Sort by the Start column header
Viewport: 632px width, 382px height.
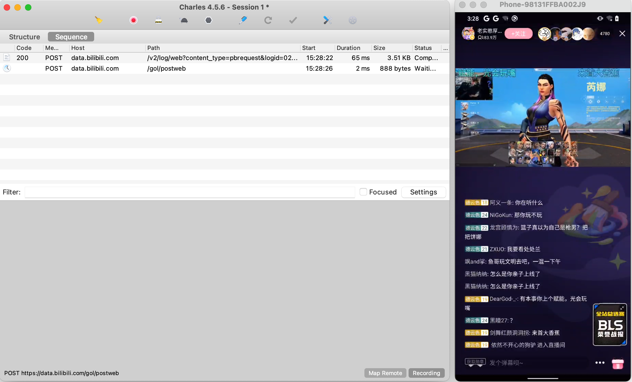[317, 48]
